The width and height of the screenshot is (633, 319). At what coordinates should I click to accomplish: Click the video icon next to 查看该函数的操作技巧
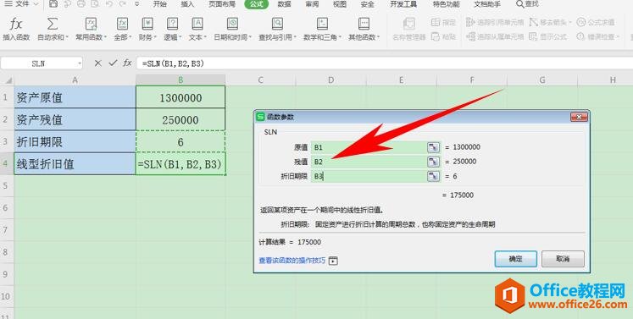(x=333, y=261)
